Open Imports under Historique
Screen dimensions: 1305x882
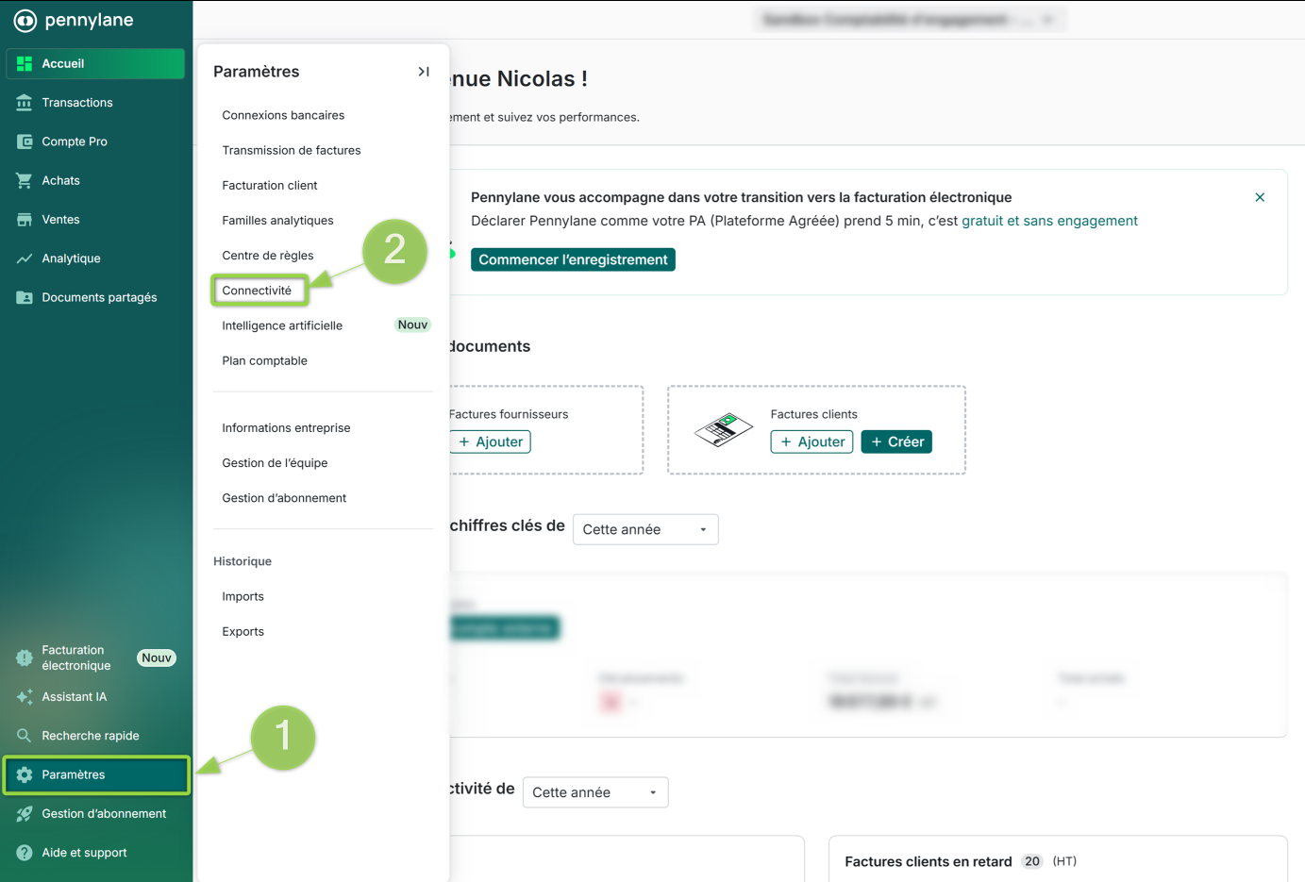point(243,596)
